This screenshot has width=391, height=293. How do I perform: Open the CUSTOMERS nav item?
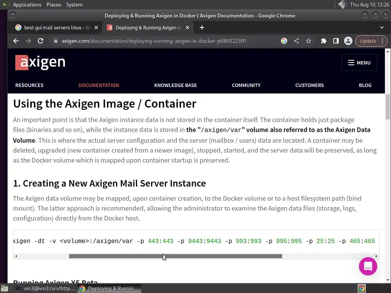pos(309,85)
